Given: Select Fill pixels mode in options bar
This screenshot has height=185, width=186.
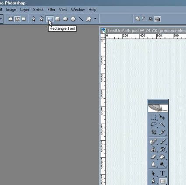Looking at the screenshot, I should point(24,19).
